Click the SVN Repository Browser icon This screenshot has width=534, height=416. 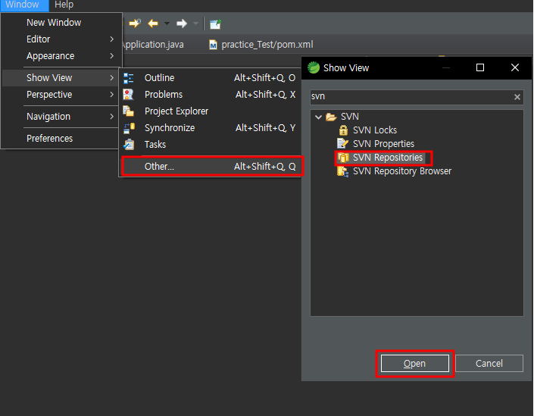[342, 171]
